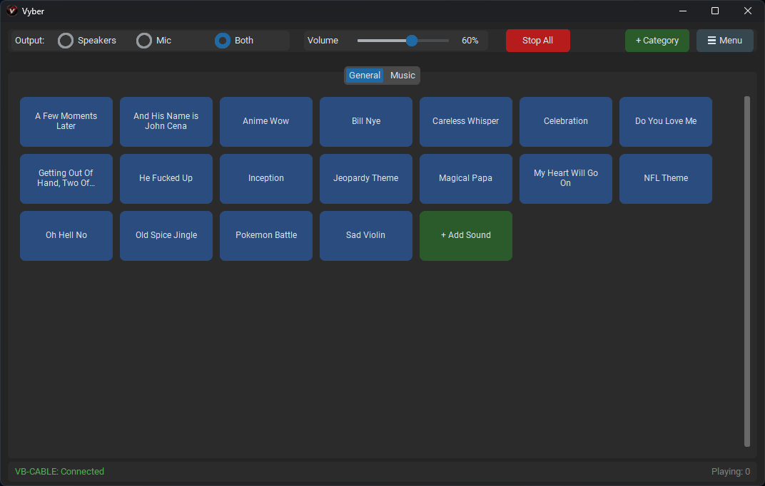Switch to the Music tab
This screenshot has width=765, height=486.
(x=402, y=75)
